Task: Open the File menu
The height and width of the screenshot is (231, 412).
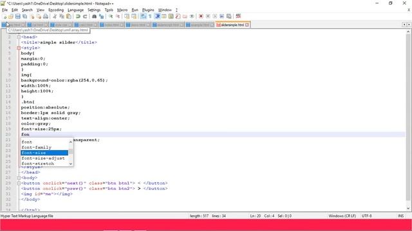Action: pos(5,10)
